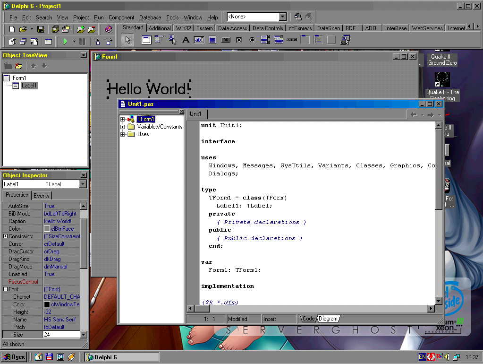This screenshot has height=364, width=483.
Task: Click the Help contents book icon
Action: [109, 29]
